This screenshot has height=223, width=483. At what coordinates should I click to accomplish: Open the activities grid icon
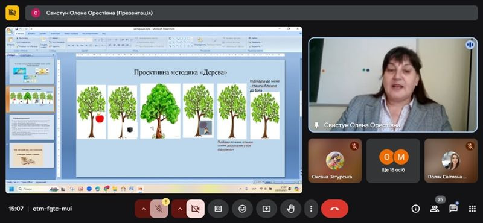coord(472,209)
